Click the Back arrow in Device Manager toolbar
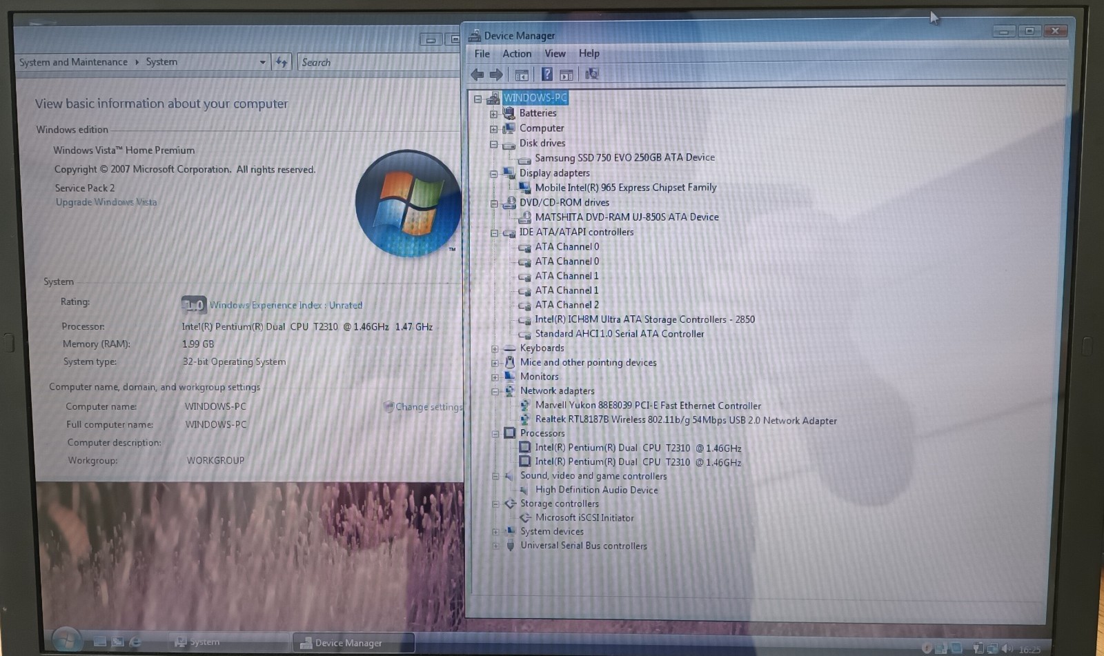This screenshot has height=656, width=1104. click(477, 74)
